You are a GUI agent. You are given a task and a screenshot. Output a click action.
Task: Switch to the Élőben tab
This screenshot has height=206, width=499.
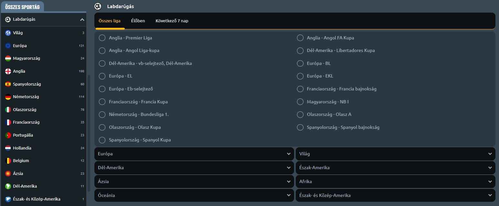[x=138, y=21]
